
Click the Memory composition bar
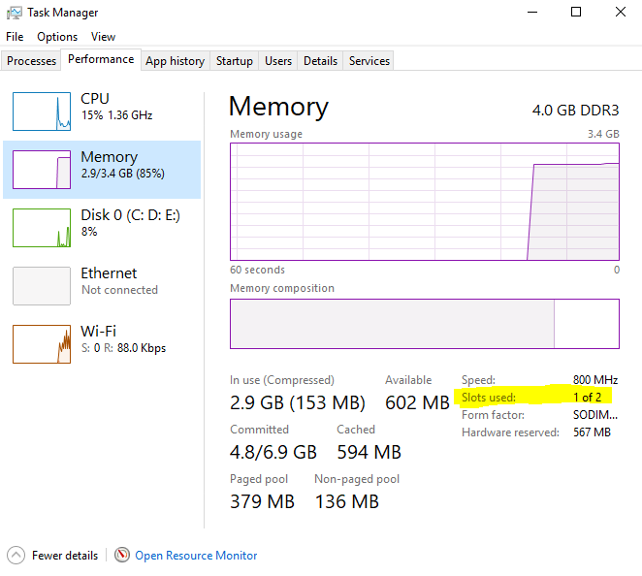pyautogui.click(x=424, y=323)
